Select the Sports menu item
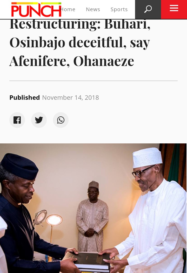This screenshot has height=273, width=187. [x=119, y=9]
